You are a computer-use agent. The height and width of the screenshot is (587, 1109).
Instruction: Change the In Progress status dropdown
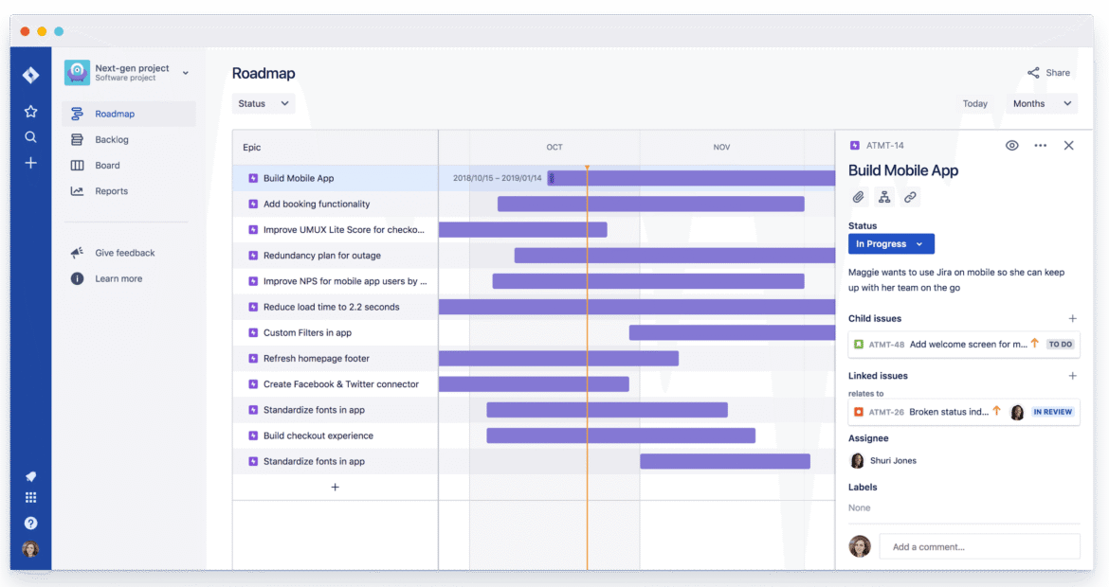pyautogui.click(x=891, y=244)
